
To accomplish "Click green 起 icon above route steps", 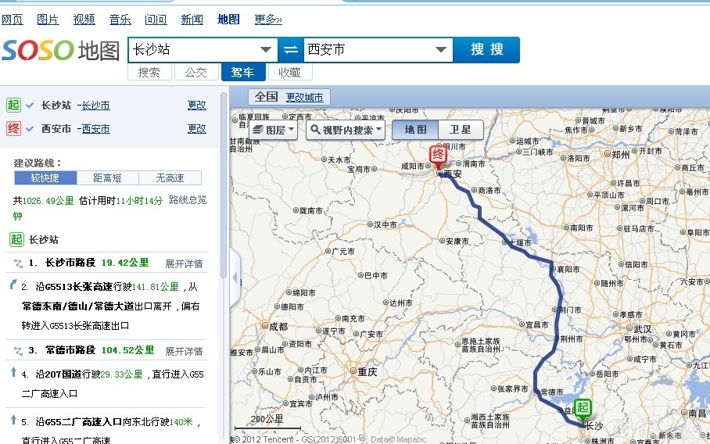I will pyautogui.click(x=16, y=239).
